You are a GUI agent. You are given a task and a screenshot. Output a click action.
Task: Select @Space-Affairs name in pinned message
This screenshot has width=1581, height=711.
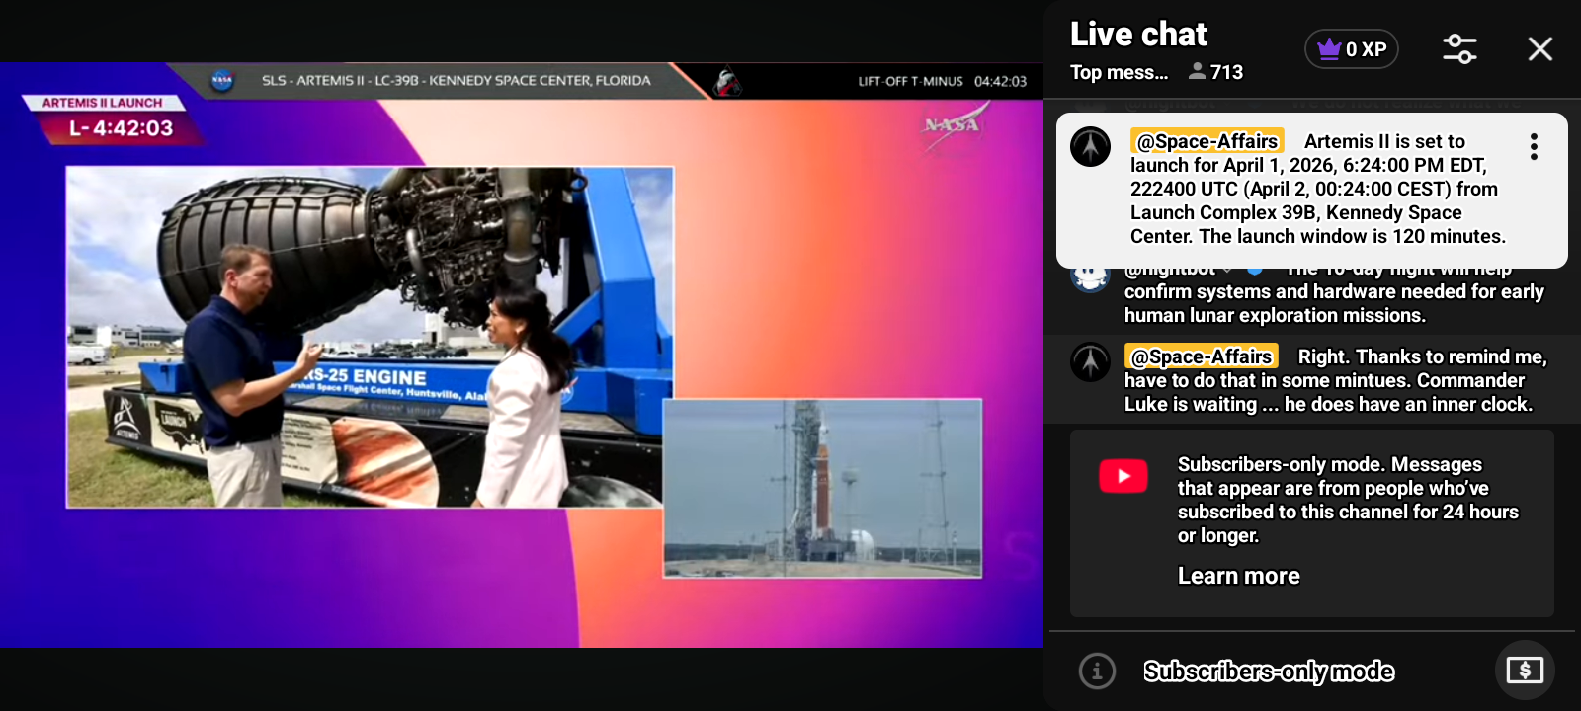pos(1207,141)
